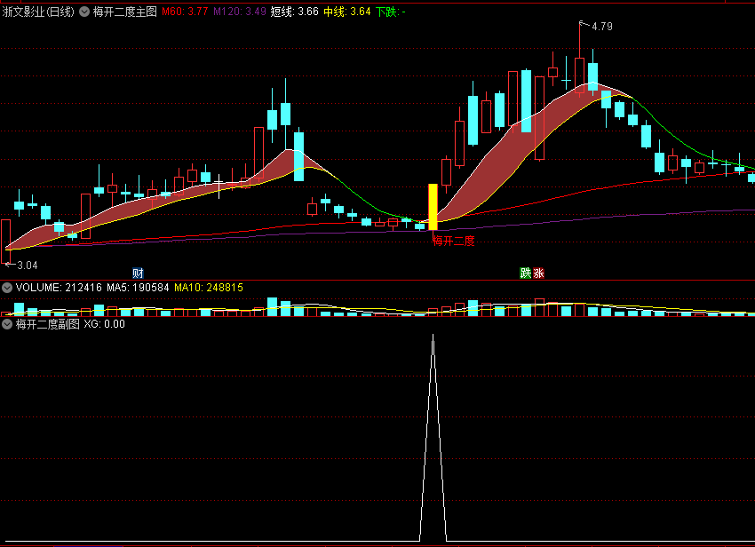Click the red 涨 marker icon

538,273
